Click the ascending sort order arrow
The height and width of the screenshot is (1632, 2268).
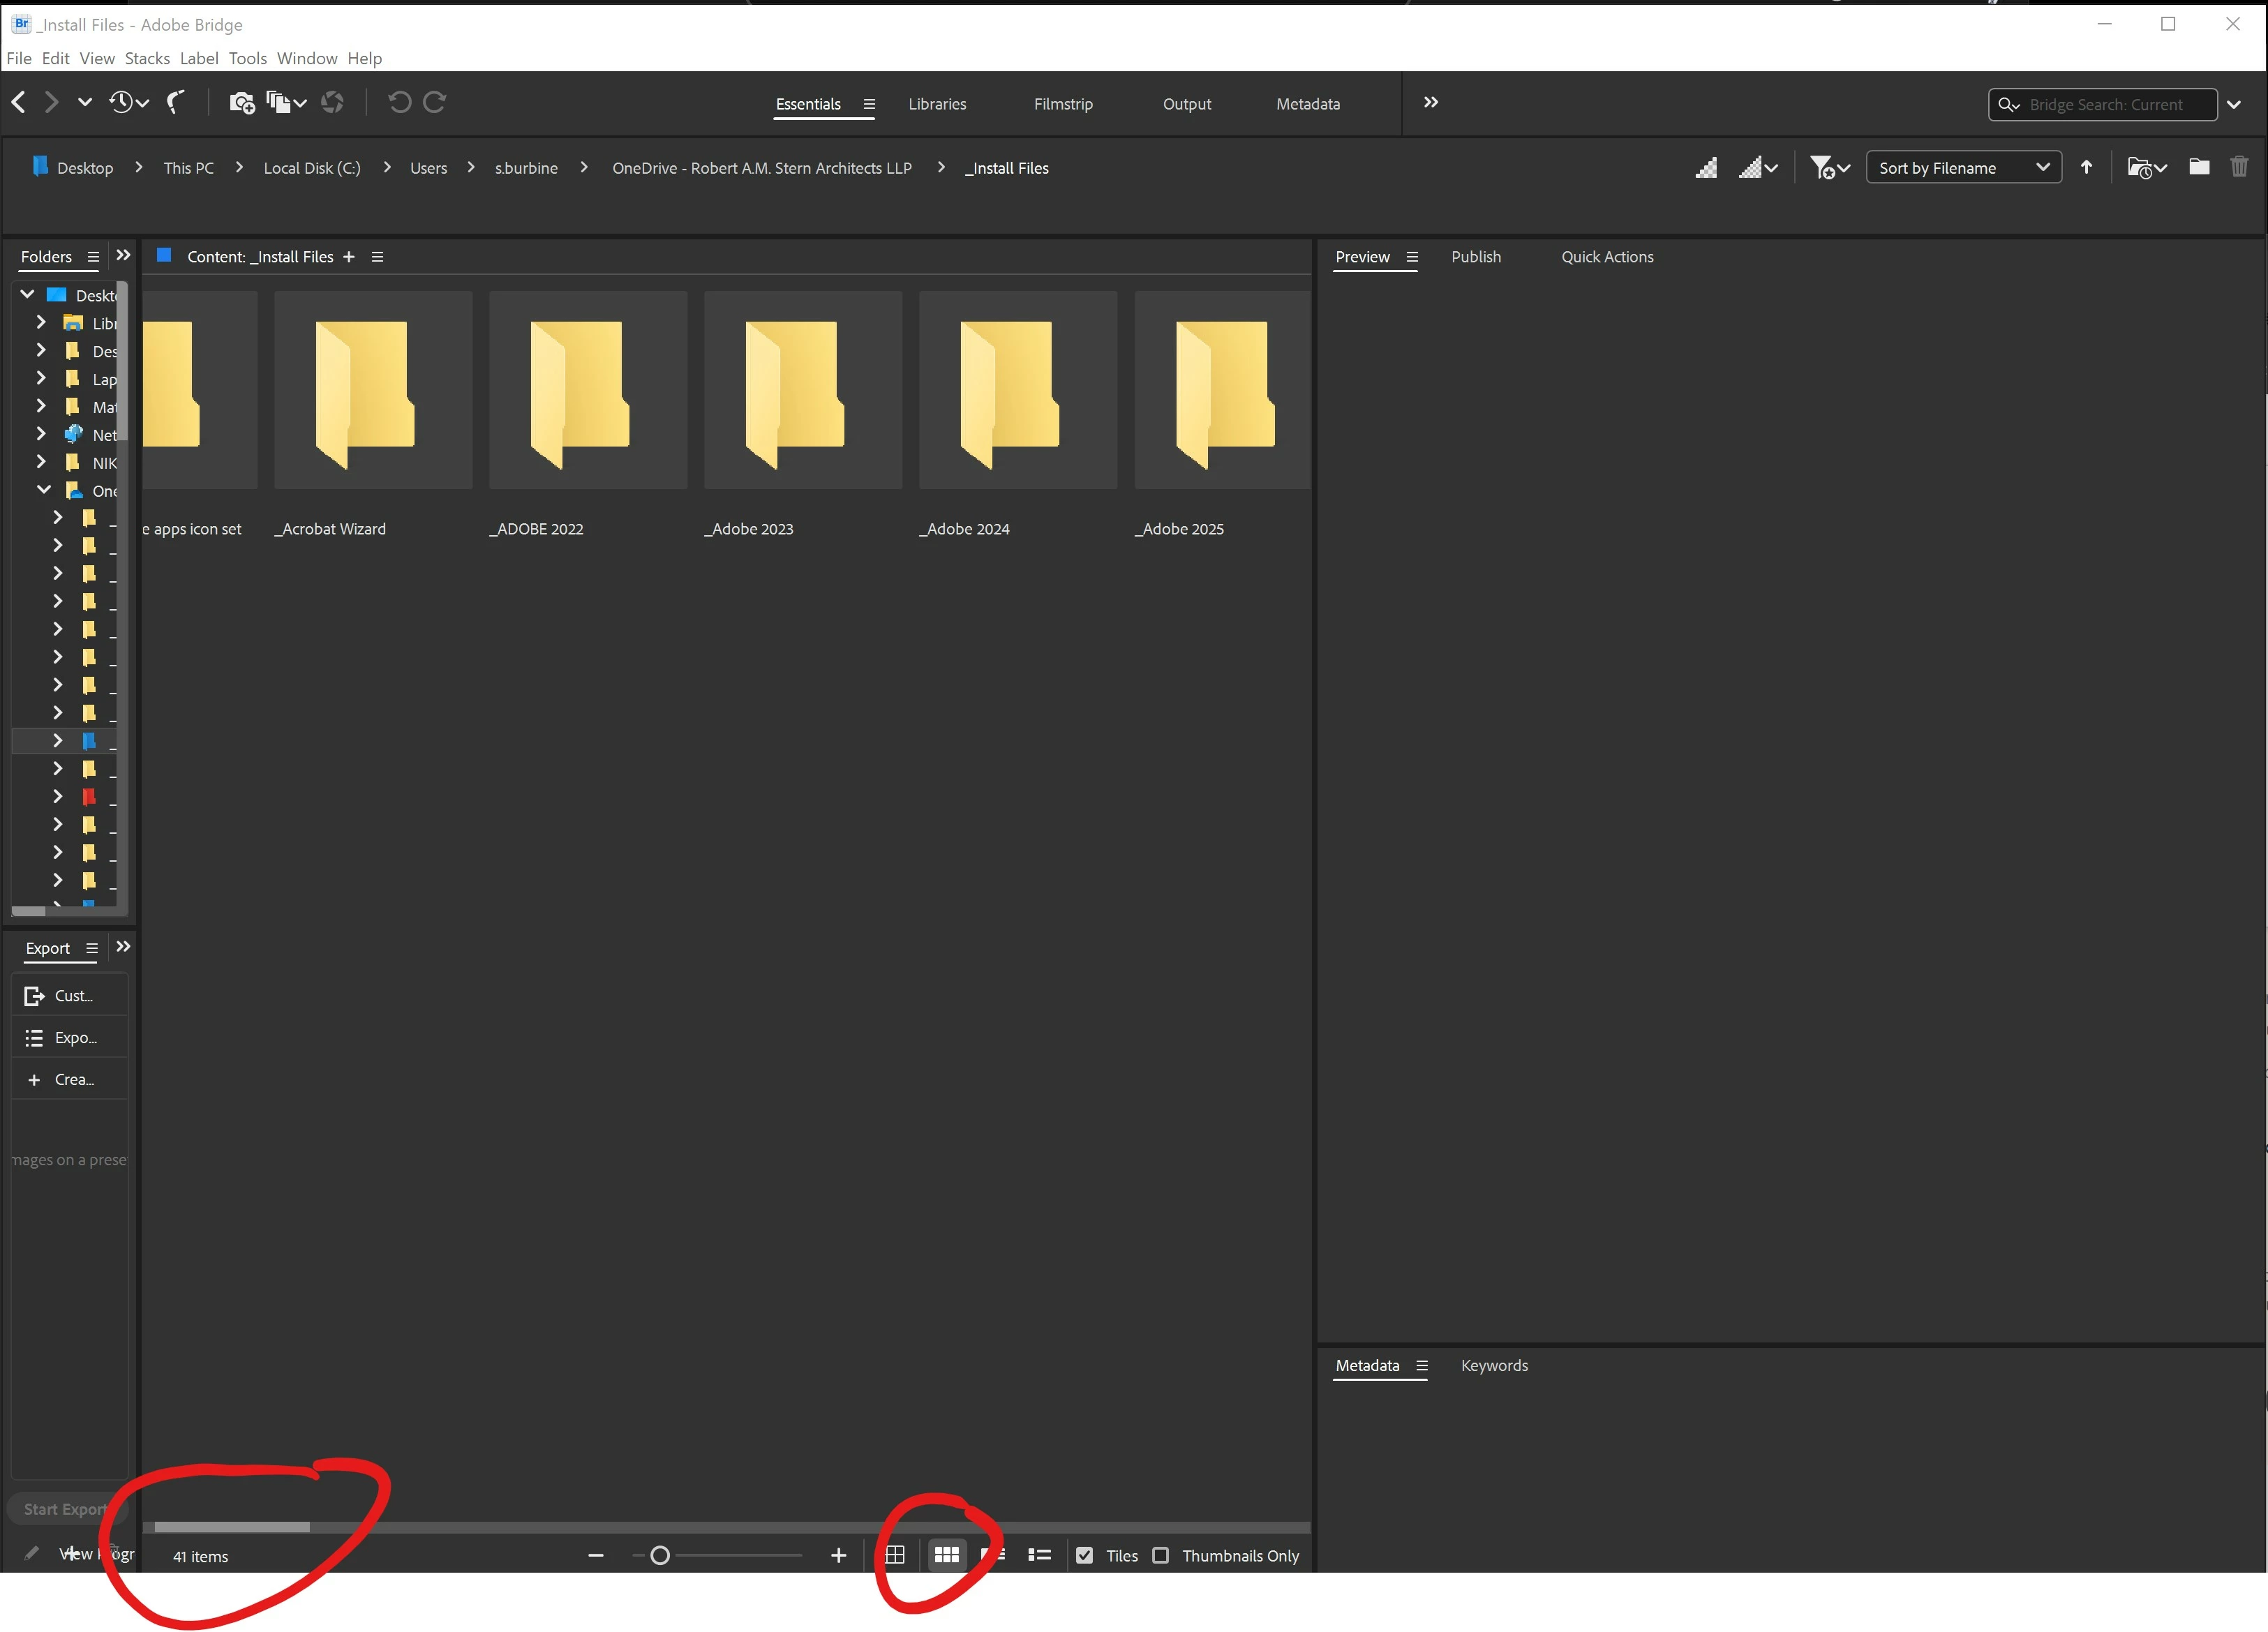pyautogui.click(x=2086, y=167)
